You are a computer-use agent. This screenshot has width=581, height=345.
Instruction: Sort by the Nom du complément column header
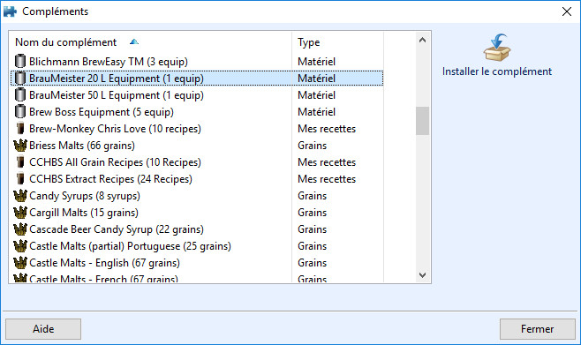coord(151,42)
